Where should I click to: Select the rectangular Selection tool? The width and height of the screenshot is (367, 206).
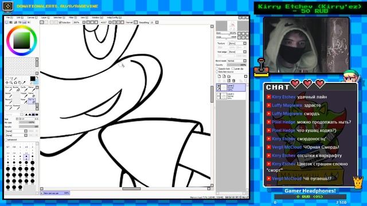click(7, 79)
